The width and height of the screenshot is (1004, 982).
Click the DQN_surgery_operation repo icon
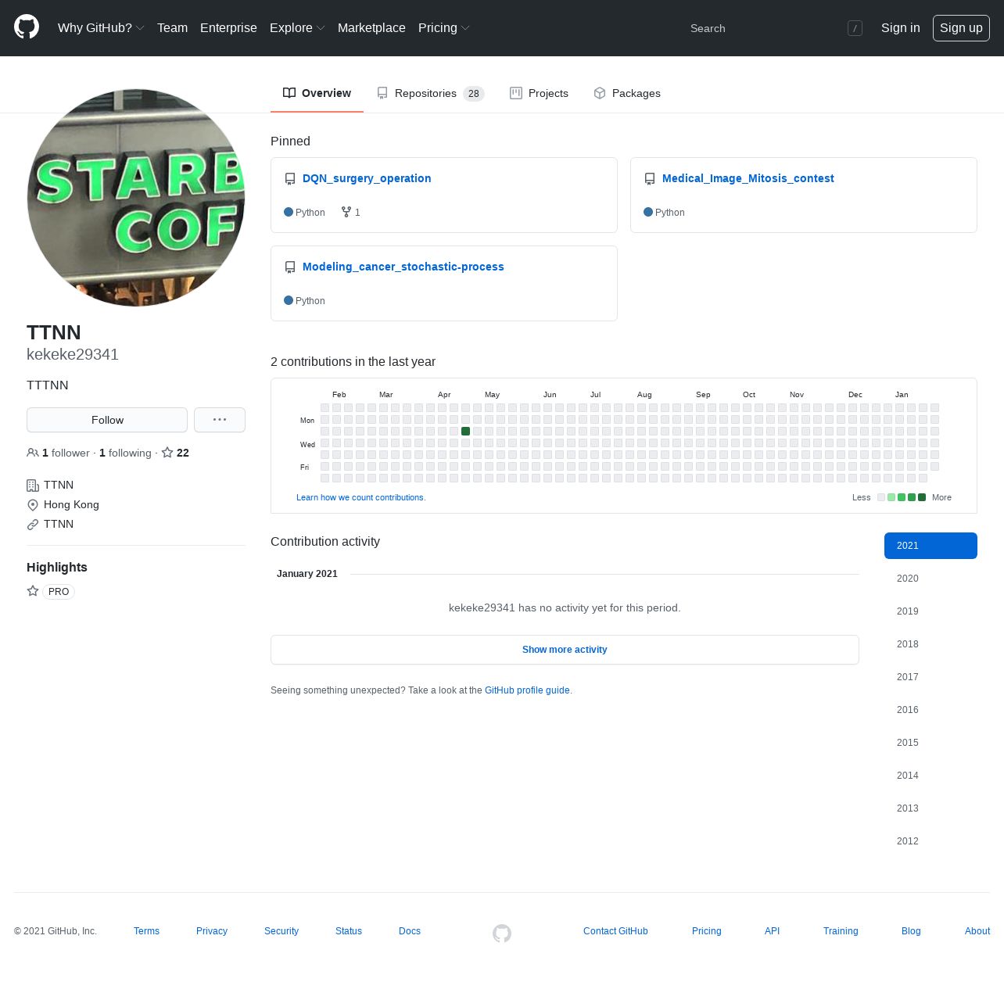(290, 179)
